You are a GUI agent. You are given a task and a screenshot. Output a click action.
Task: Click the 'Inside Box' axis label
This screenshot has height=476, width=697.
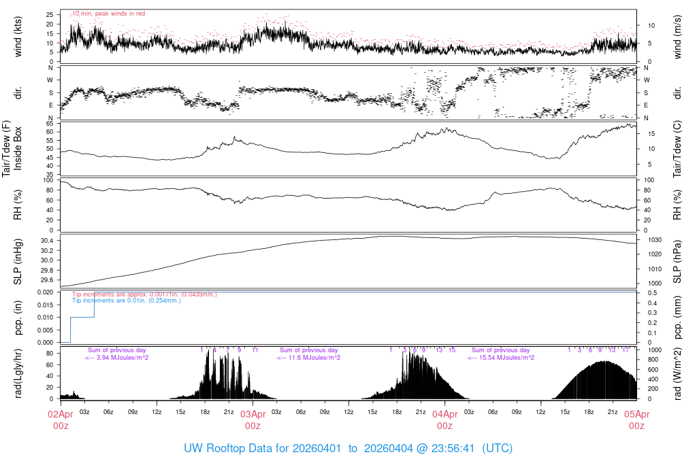18,148
